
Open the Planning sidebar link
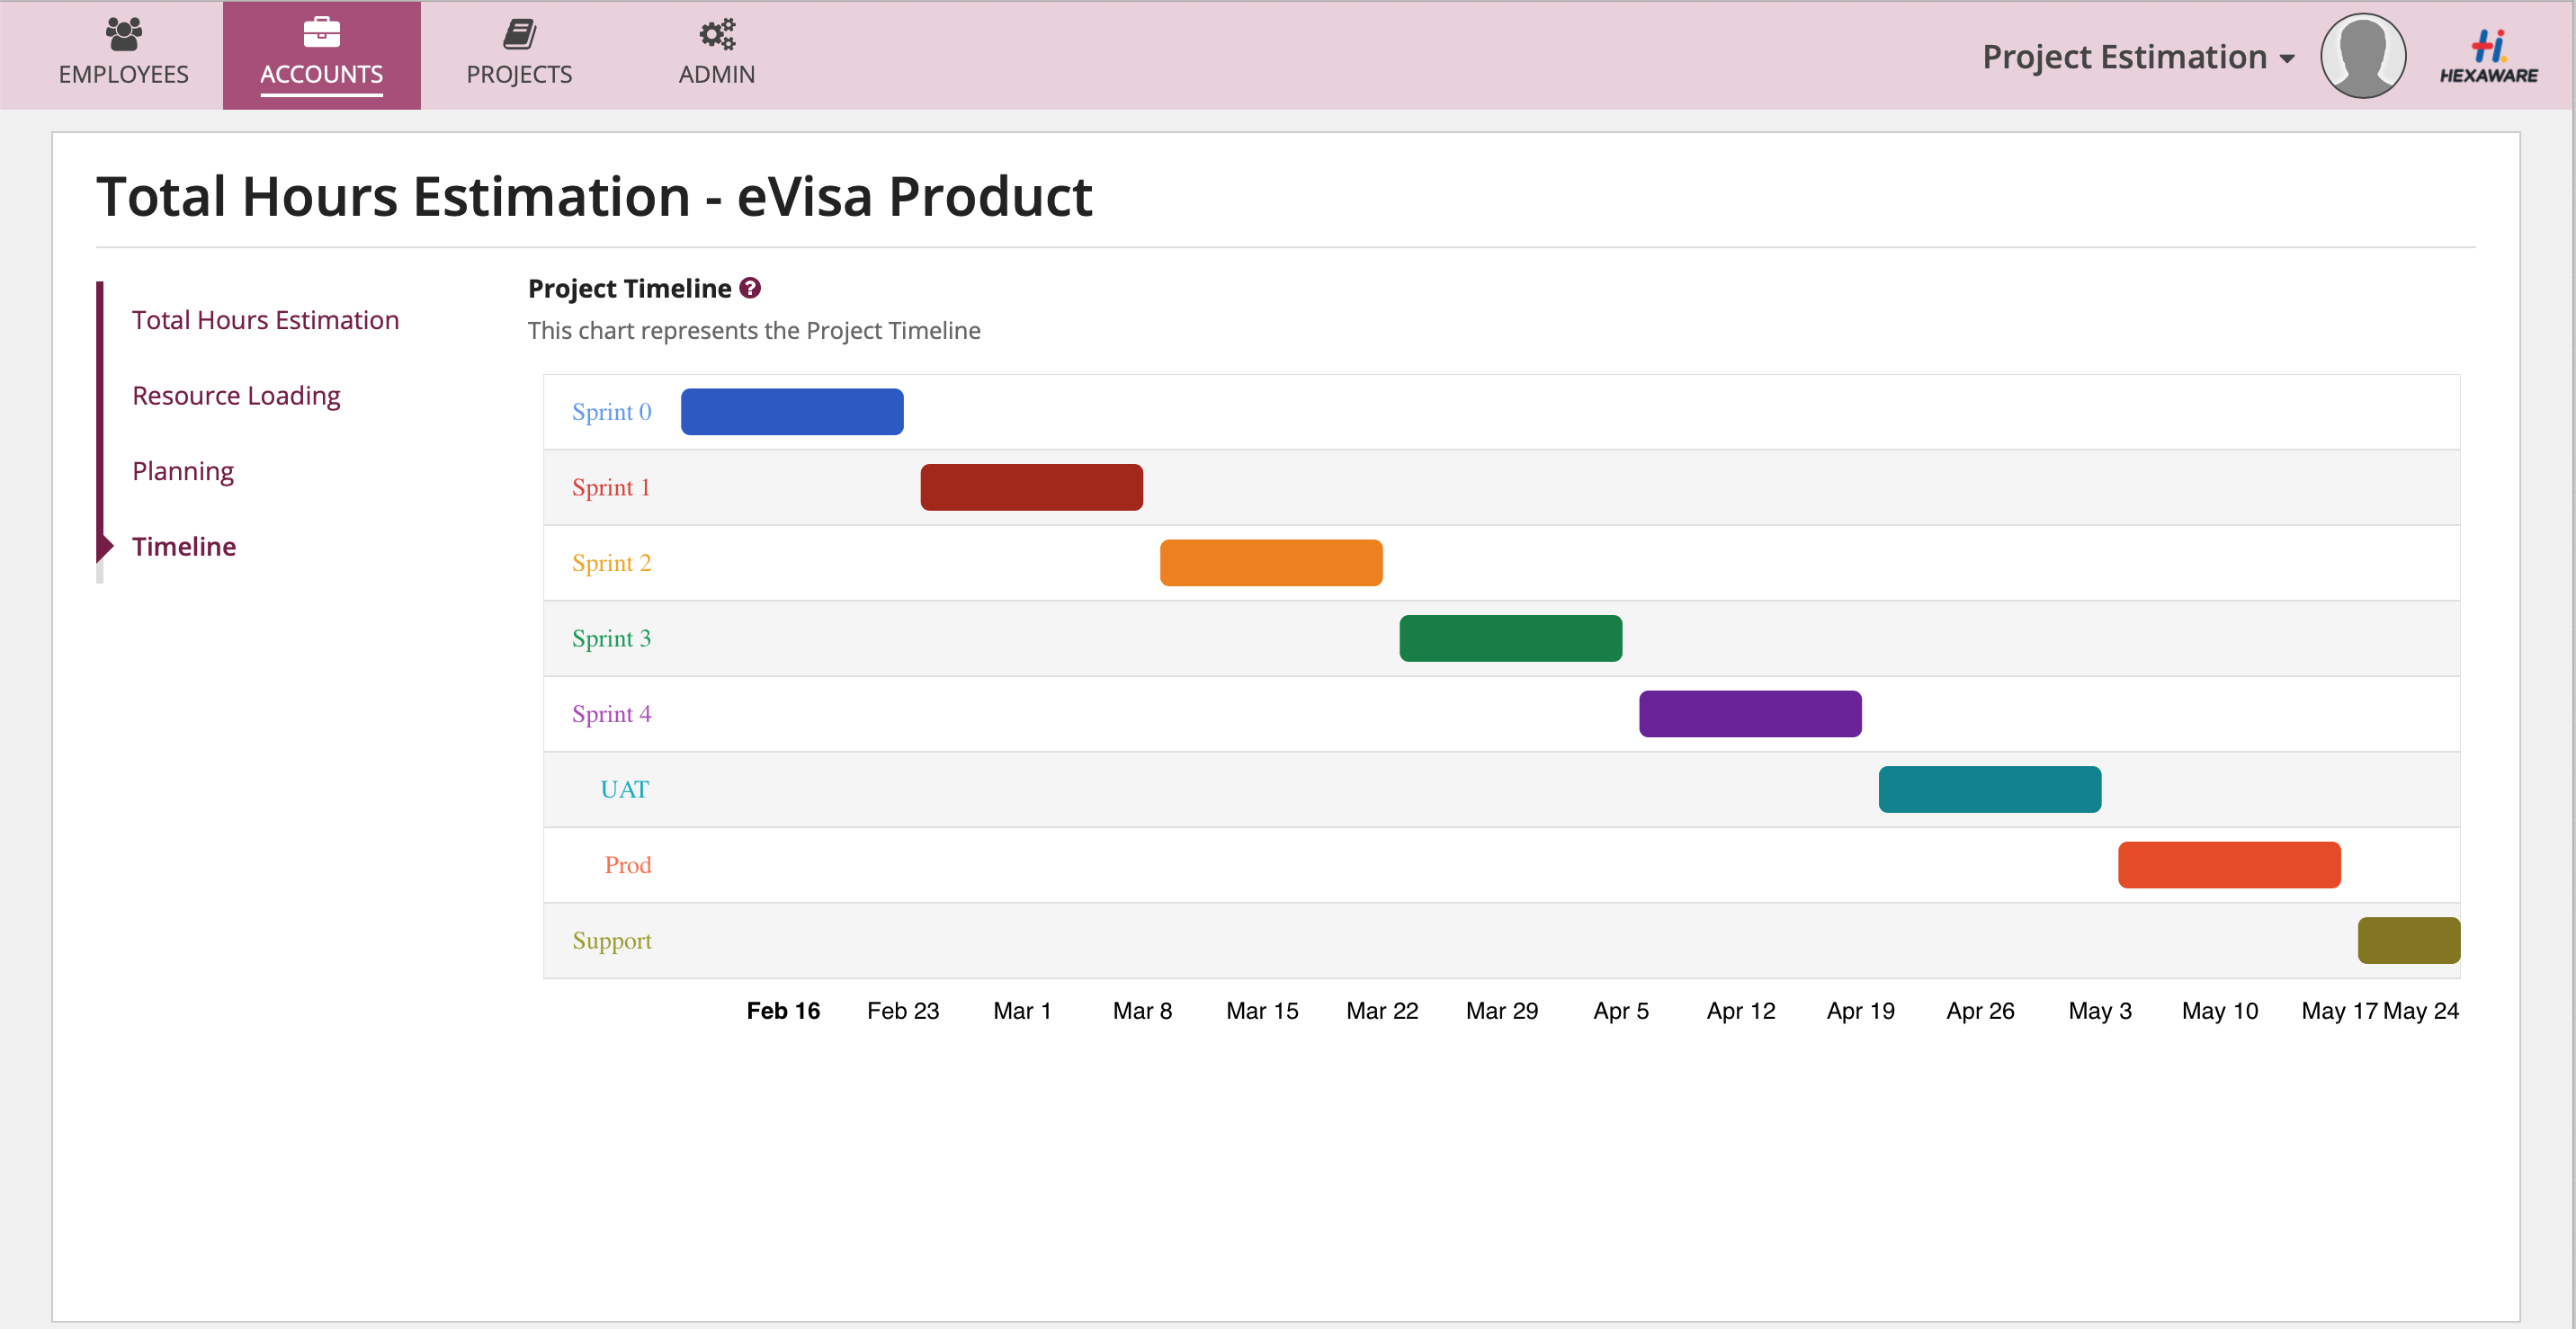point(183,471)
